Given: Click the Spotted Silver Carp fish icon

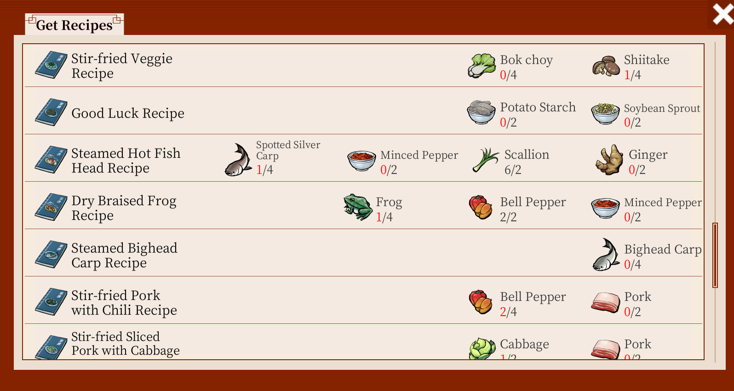Looking at the screenshot, I should 238,160.
